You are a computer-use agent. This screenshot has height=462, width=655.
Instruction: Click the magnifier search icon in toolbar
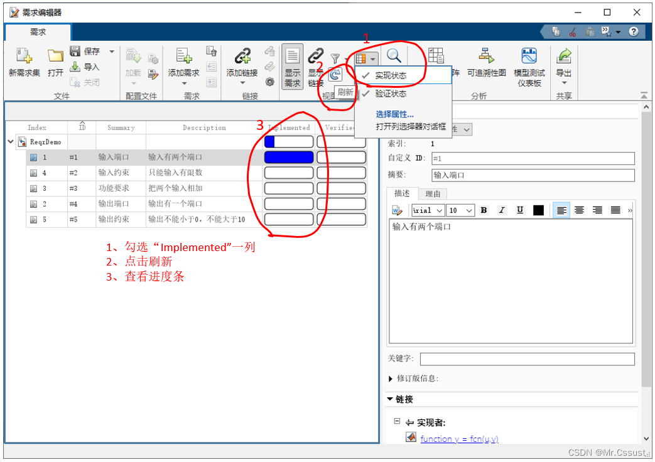pos(394,56)
